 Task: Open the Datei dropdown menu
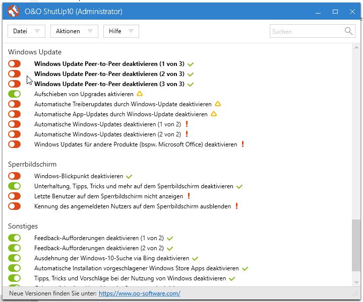[26, 31]
